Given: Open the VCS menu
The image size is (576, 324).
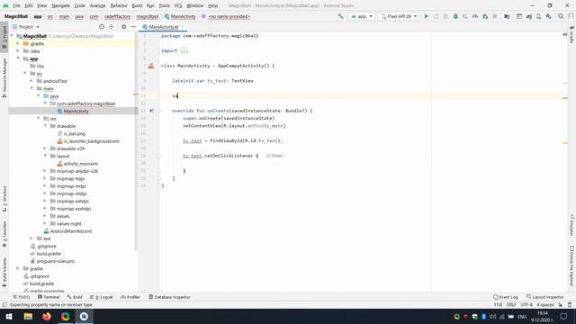Looking at the screenshot, I should click(x=178, y=5).
